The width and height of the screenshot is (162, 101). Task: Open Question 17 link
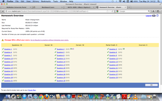click(61, 65)
